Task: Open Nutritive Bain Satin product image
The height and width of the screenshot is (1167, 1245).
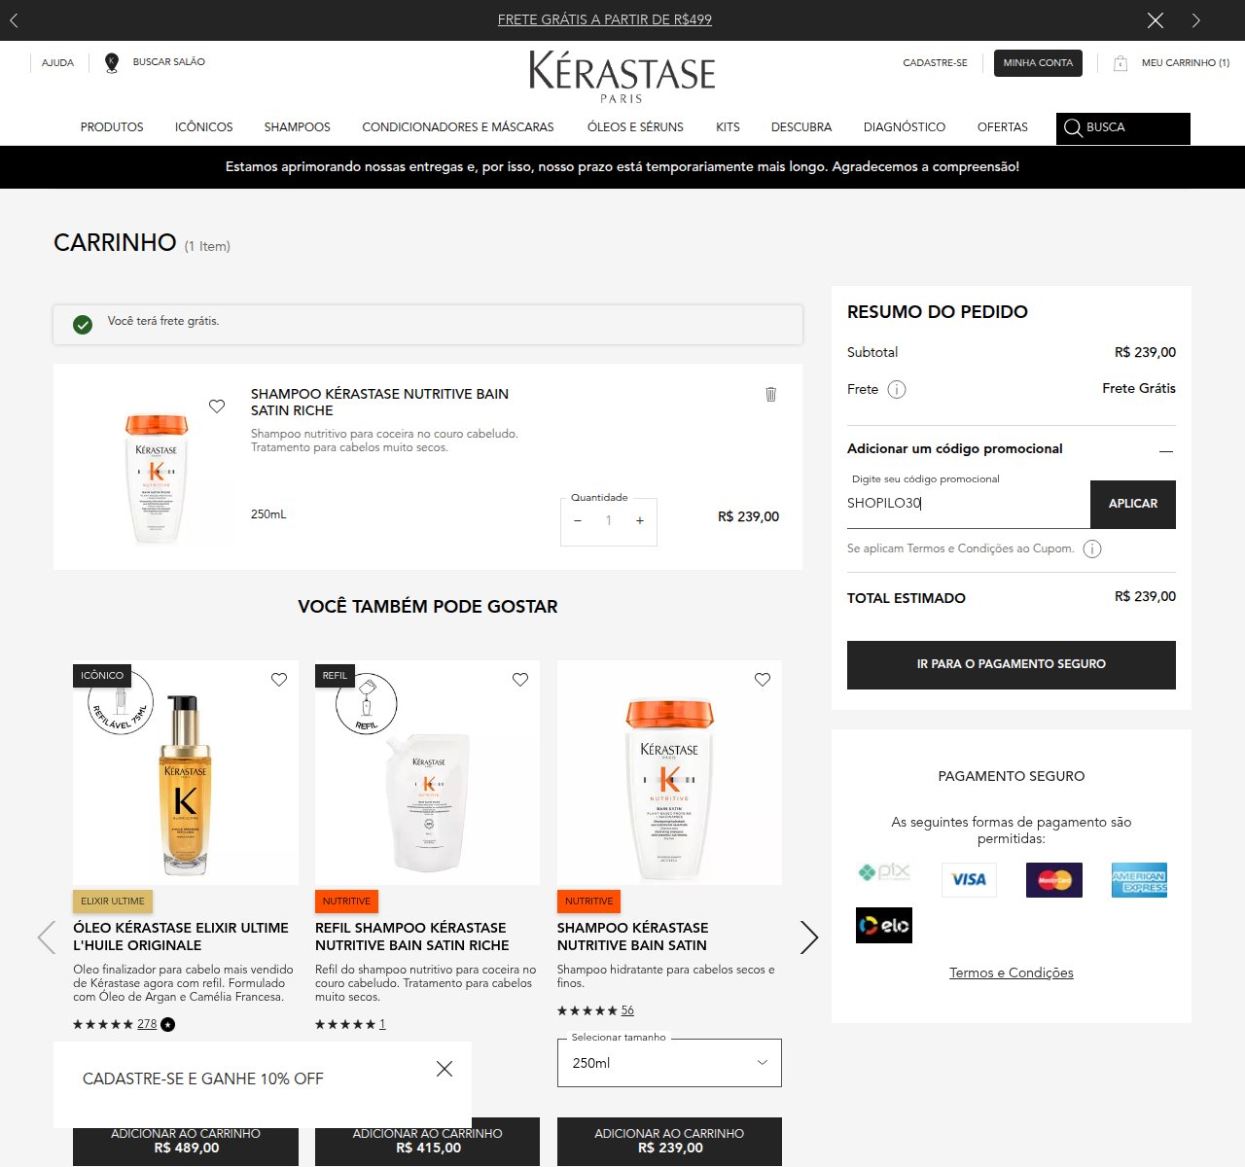Action: coord(669,773)
